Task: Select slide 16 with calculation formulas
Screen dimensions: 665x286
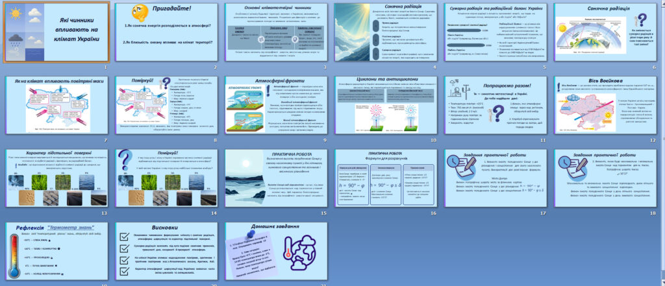Action: [386, 178]
